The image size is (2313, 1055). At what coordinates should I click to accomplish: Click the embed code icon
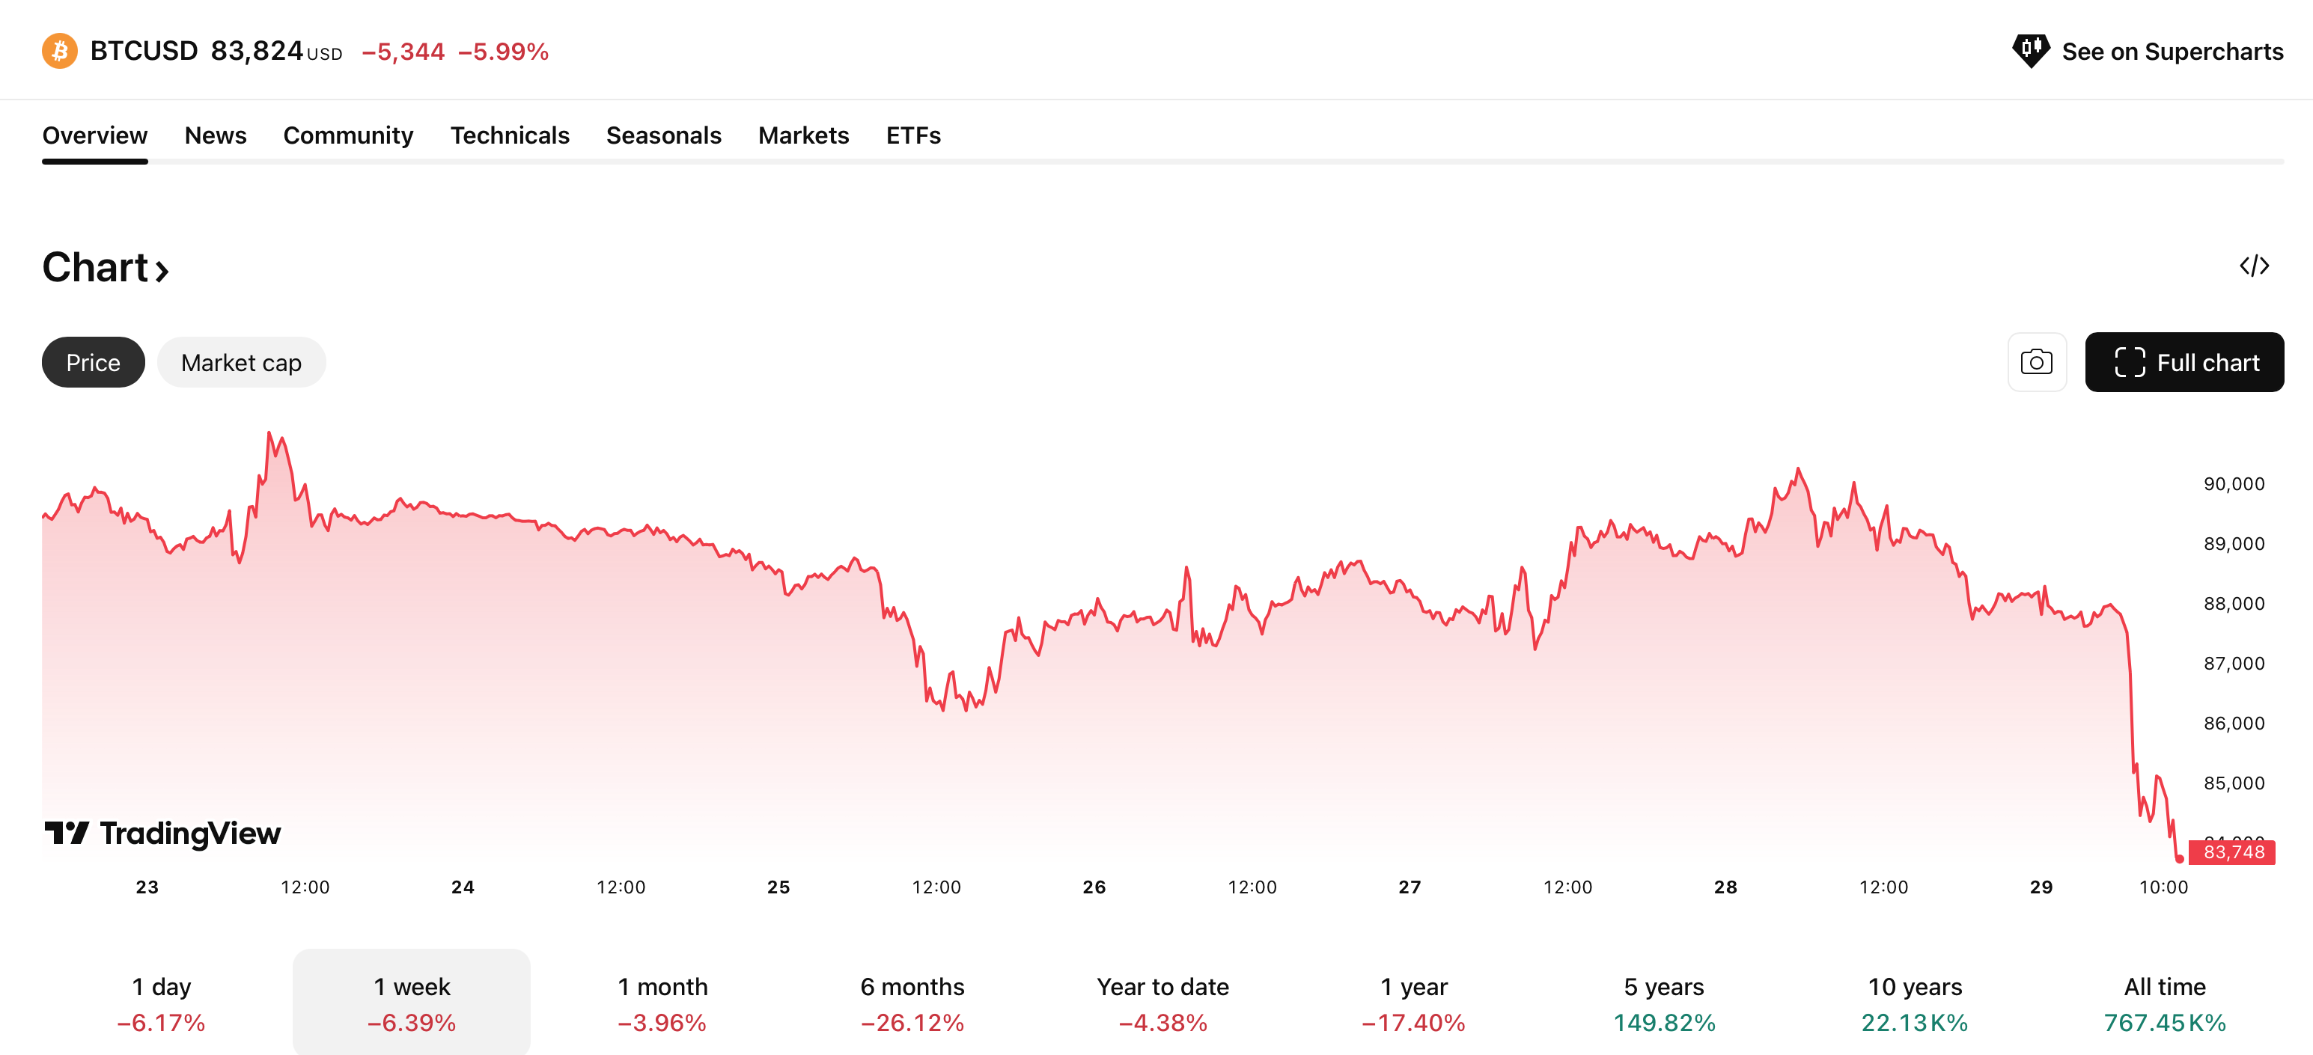coord(2254,266)
